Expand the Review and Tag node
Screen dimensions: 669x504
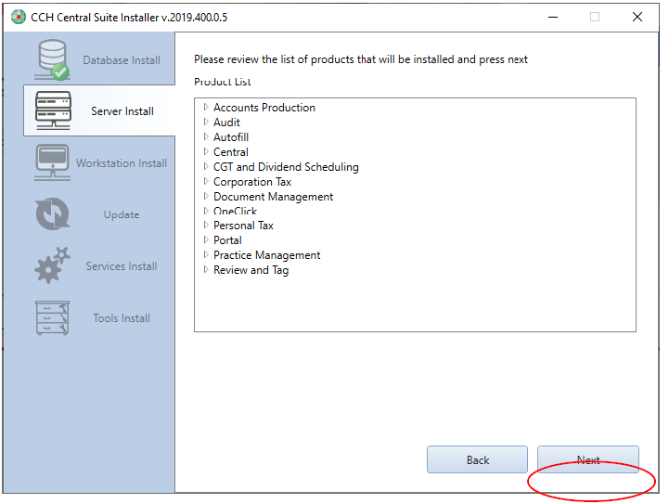pos(206,269)
